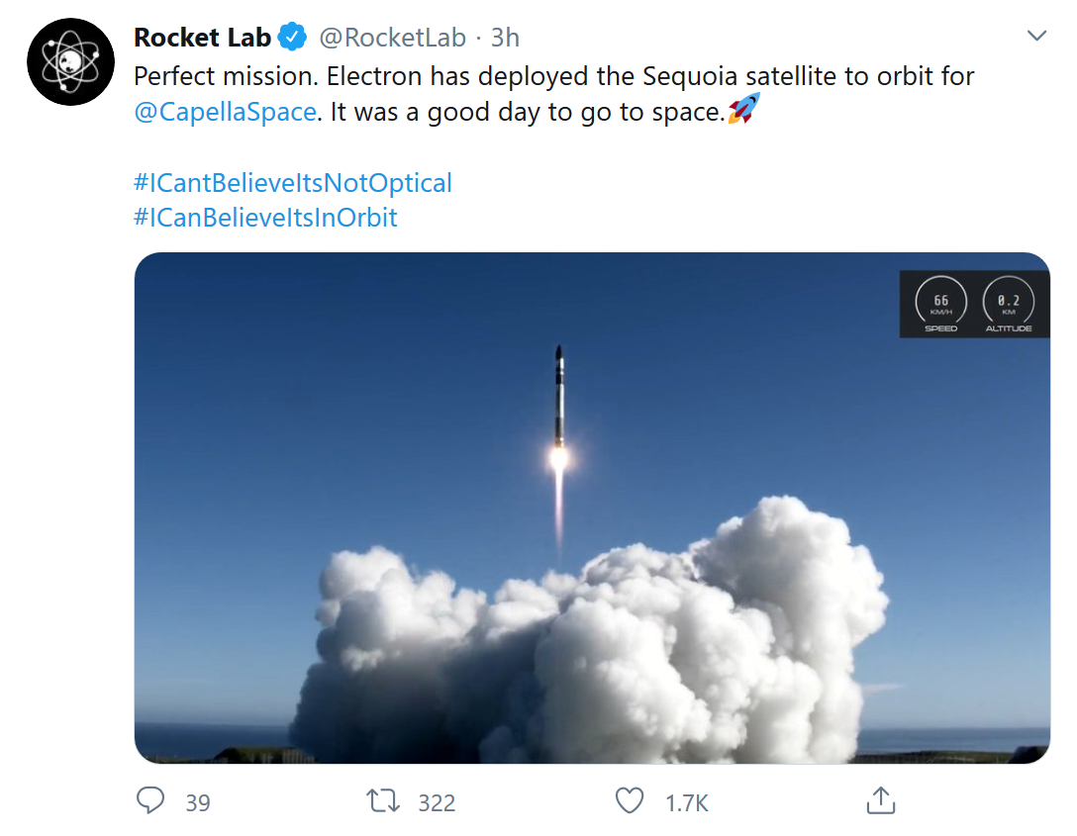Image resolution: width=1077 pixels, height=836 pixels.
Task: Like the tweet with the heart icon
Action: point(630,800)
